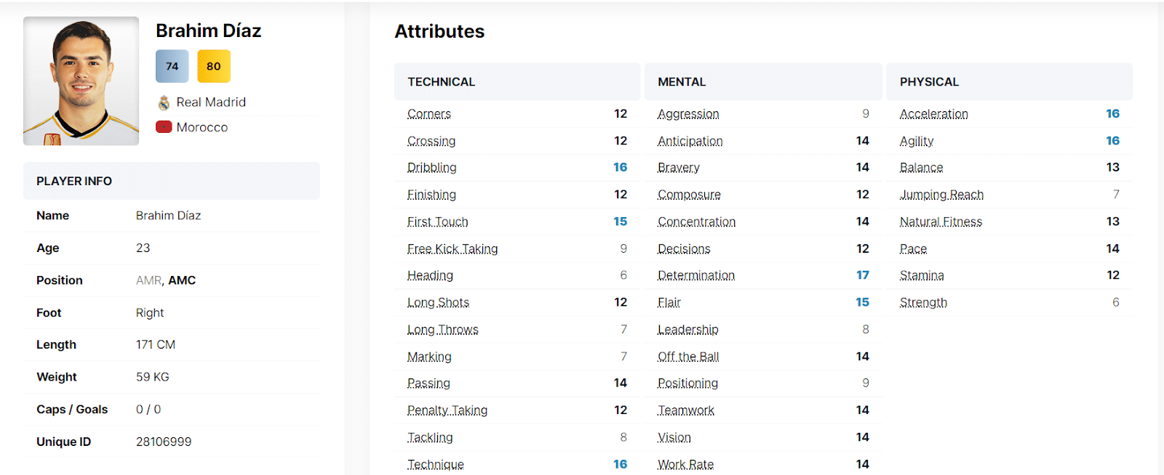Open the Real Madrid club link
Screen dimensions: 1164x475
click(211, 102)
